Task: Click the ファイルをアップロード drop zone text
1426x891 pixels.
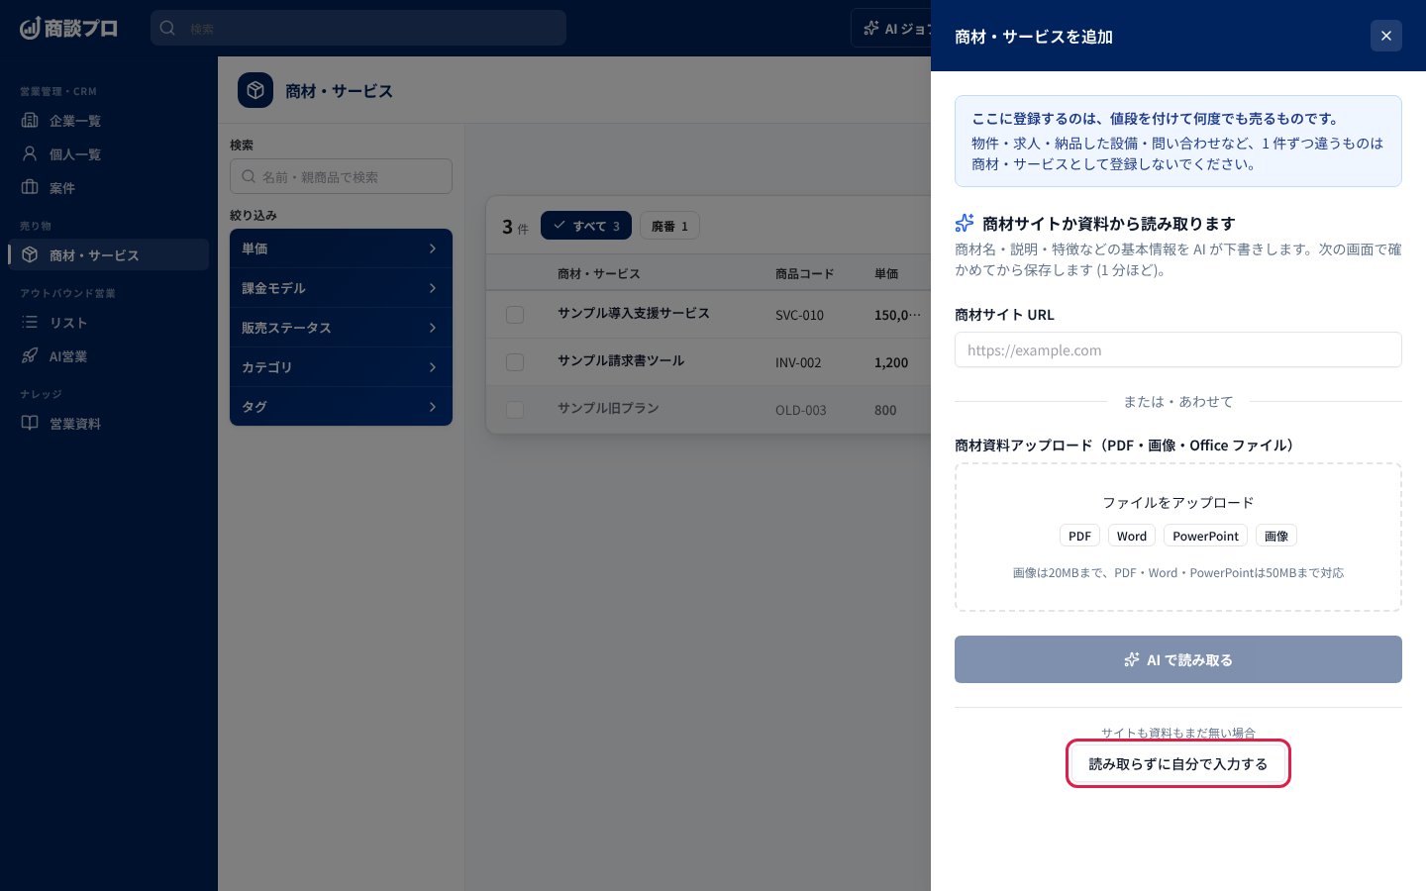Action: (x=1178, y=502)
